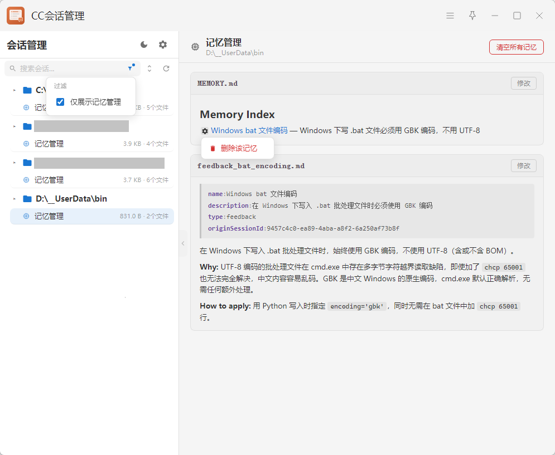Open Windows bat 文件编码 link
The width and height of the screenshot is (555, 455).
coord(249,130)
